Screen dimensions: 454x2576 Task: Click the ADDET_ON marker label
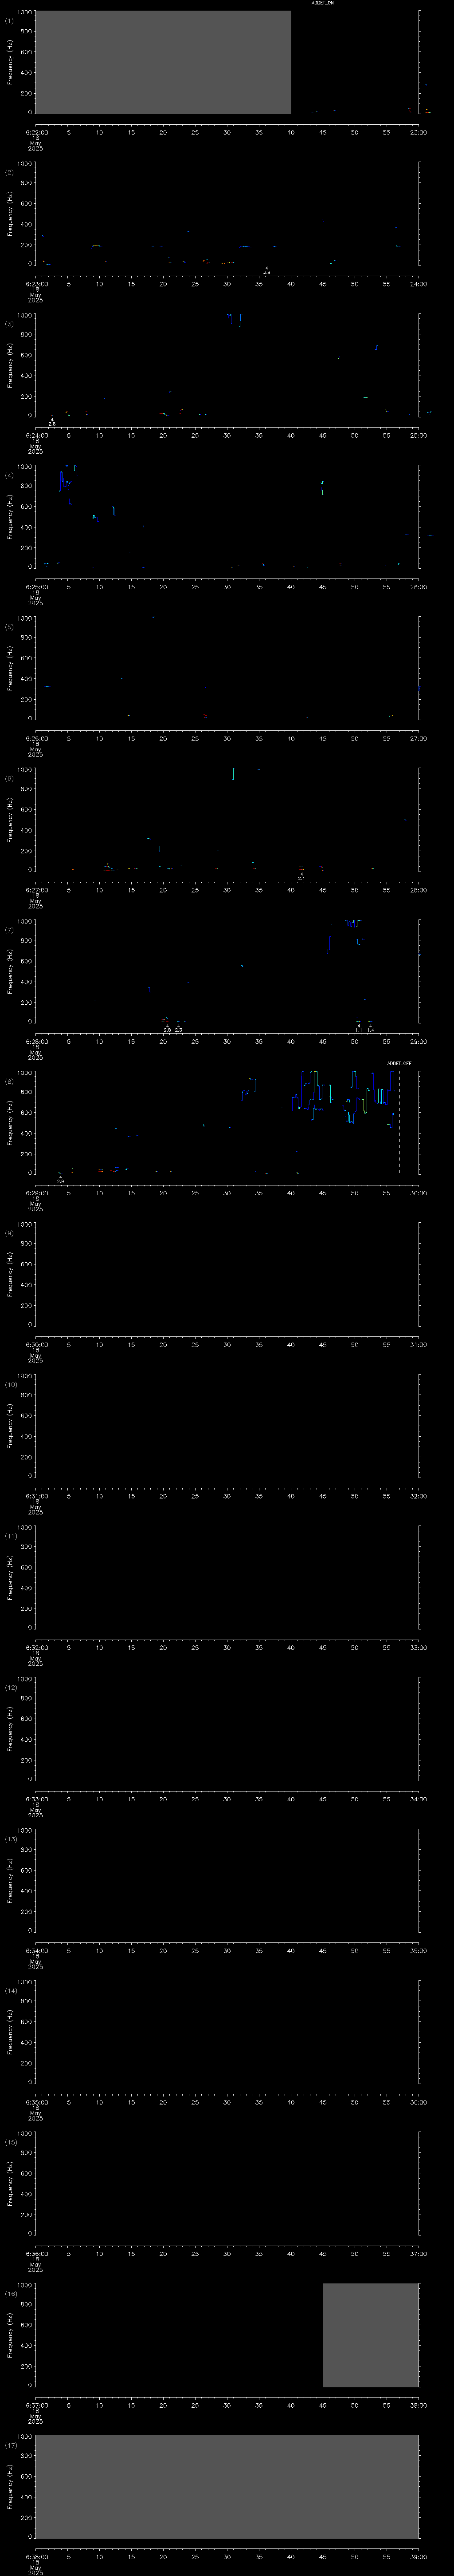point(322,4)
